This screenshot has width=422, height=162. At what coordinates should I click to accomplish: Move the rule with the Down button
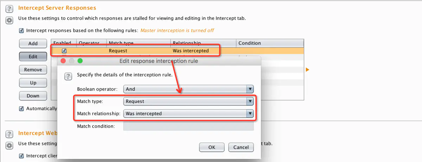33,96
